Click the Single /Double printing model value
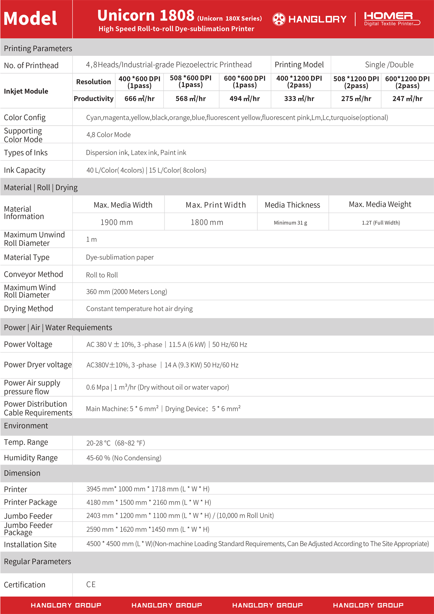 pyautogui.click(x=389, y=65)
